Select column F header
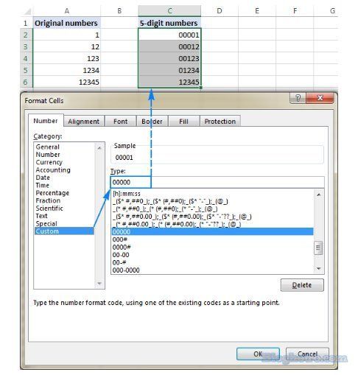 click(295, 11)
